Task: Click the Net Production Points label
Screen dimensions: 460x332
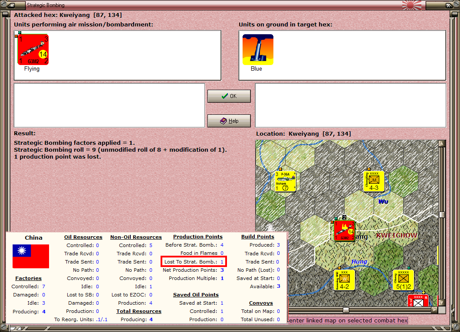Action: pyautogui.click(x=190, y=270)
